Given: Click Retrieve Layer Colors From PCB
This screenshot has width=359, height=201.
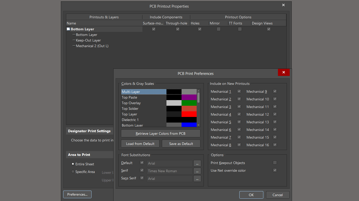Looking at the screenshot, I should 161,133.
